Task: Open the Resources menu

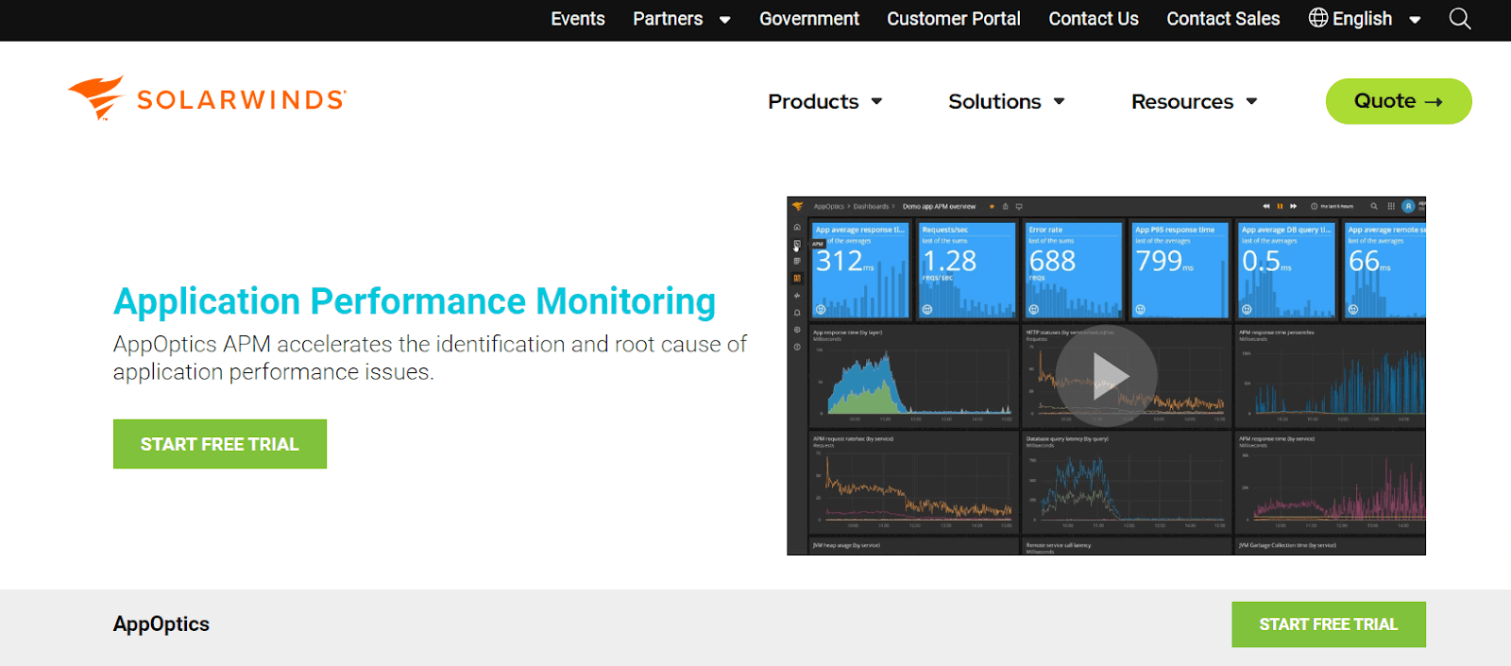Action: 1182,101
